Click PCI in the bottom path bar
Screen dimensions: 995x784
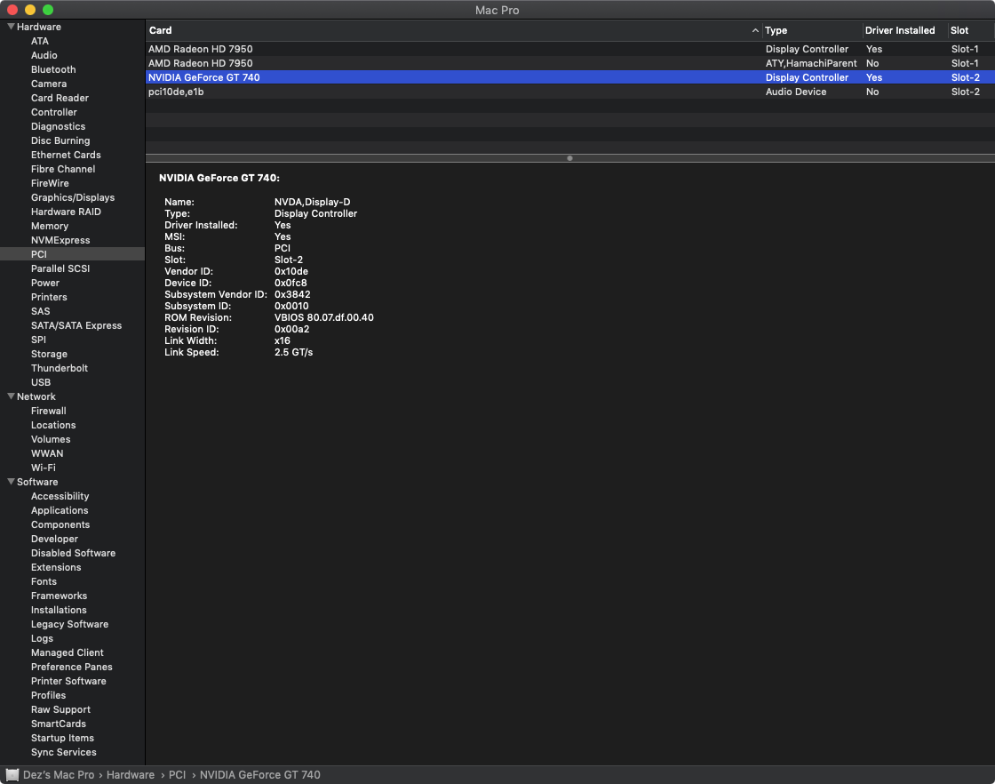(x=177, y=774)
